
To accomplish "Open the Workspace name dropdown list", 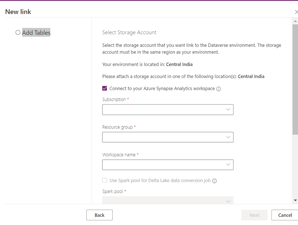I will pos(168,165).
